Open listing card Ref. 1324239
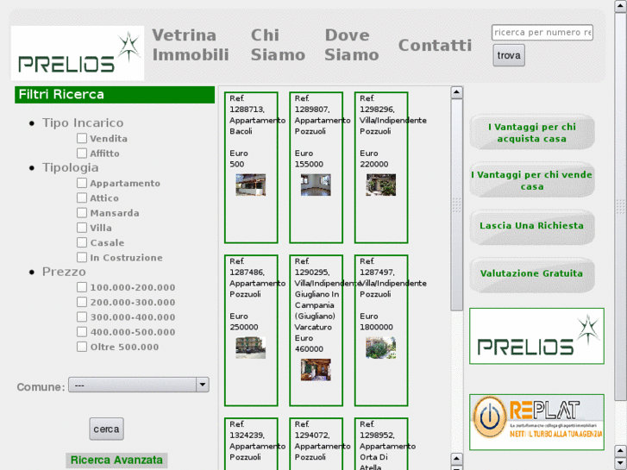This screenshot has height=470, width=627. [251, 444]
